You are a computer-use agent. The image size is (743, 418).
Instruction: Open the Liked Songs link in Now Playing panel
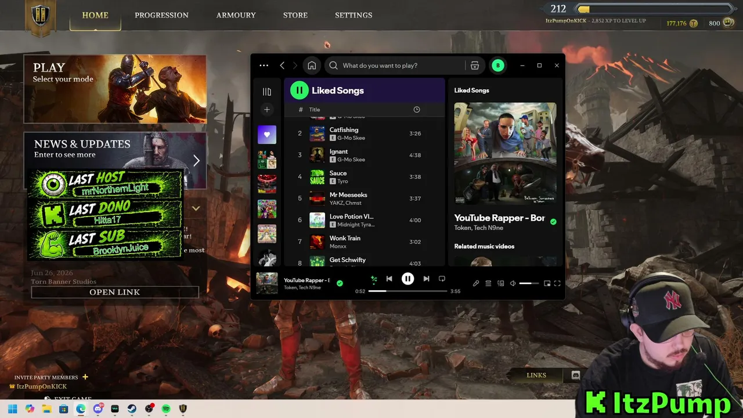[471, 91]
